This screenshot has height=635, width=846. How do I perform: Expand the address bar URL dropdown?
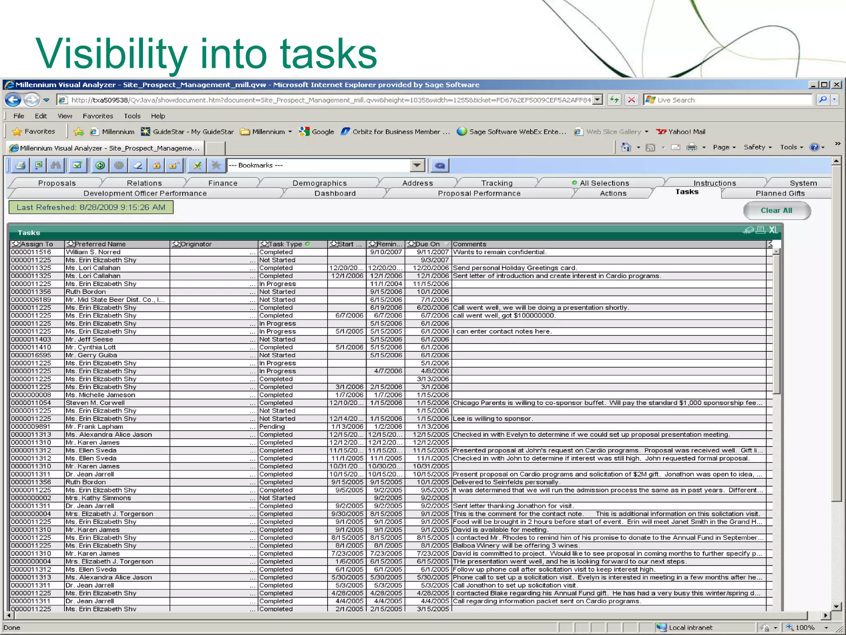pyautogui.click(x=597, y=100)
